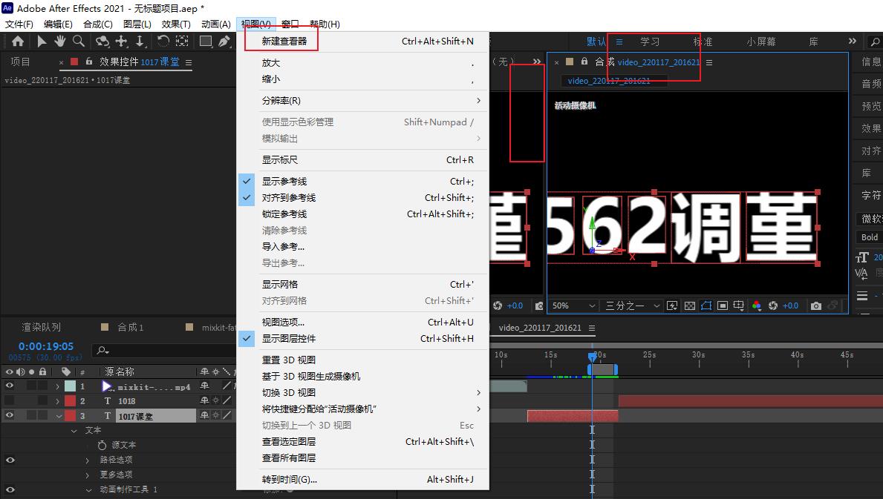The width and height of the screenshot is (883, 499).
Task: Expand the 路径选项 group
Action: tap(88, 460)
